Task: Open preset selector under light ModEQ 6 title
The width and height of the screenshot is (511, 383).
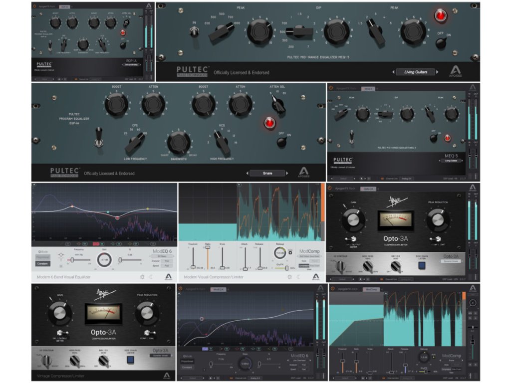Action: (x=162, y=256)
